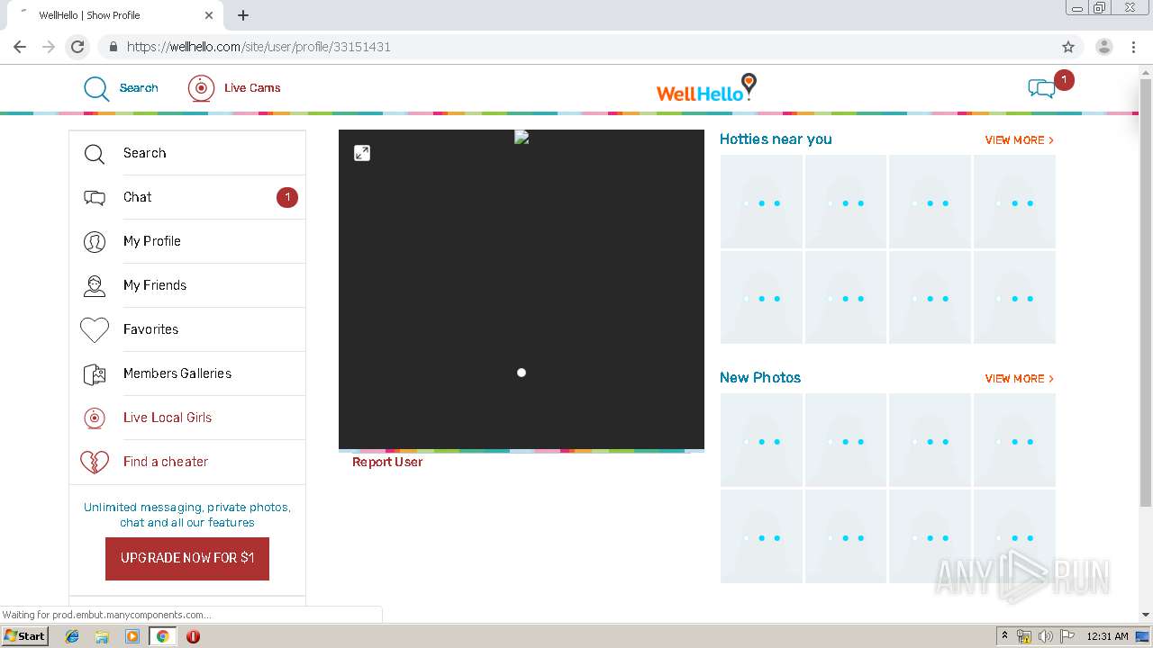Open Chrome three-dot menu
The height and width of the screenshot is (648, 1153).
[x=1134, y=47]
